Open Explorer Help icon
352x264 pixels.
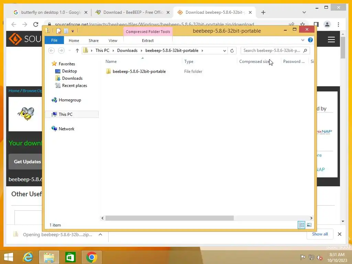pyautogui.click(x=310, y=40)
